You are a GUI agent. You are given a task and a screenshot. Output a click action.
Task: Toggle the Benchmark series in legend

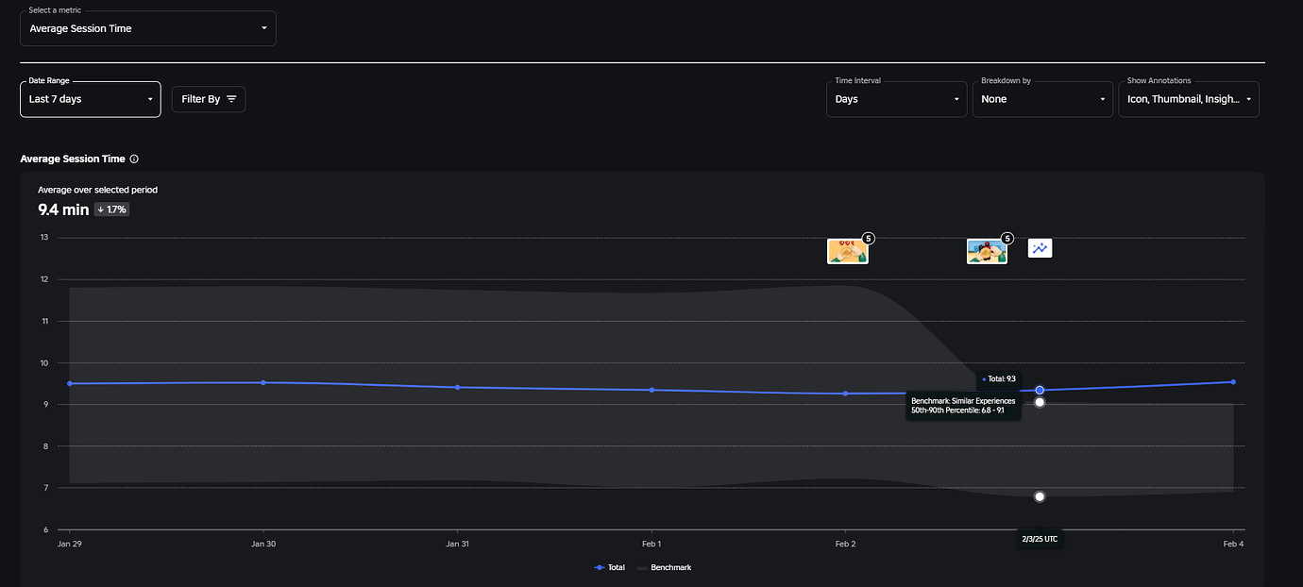pyautogui.click(x=665, y=567)
